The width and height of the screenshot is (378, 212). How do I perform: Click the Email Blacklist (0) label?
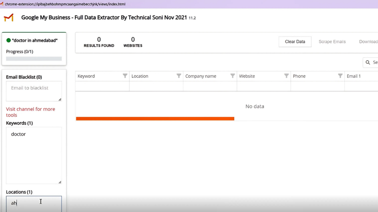pos(24,77)
